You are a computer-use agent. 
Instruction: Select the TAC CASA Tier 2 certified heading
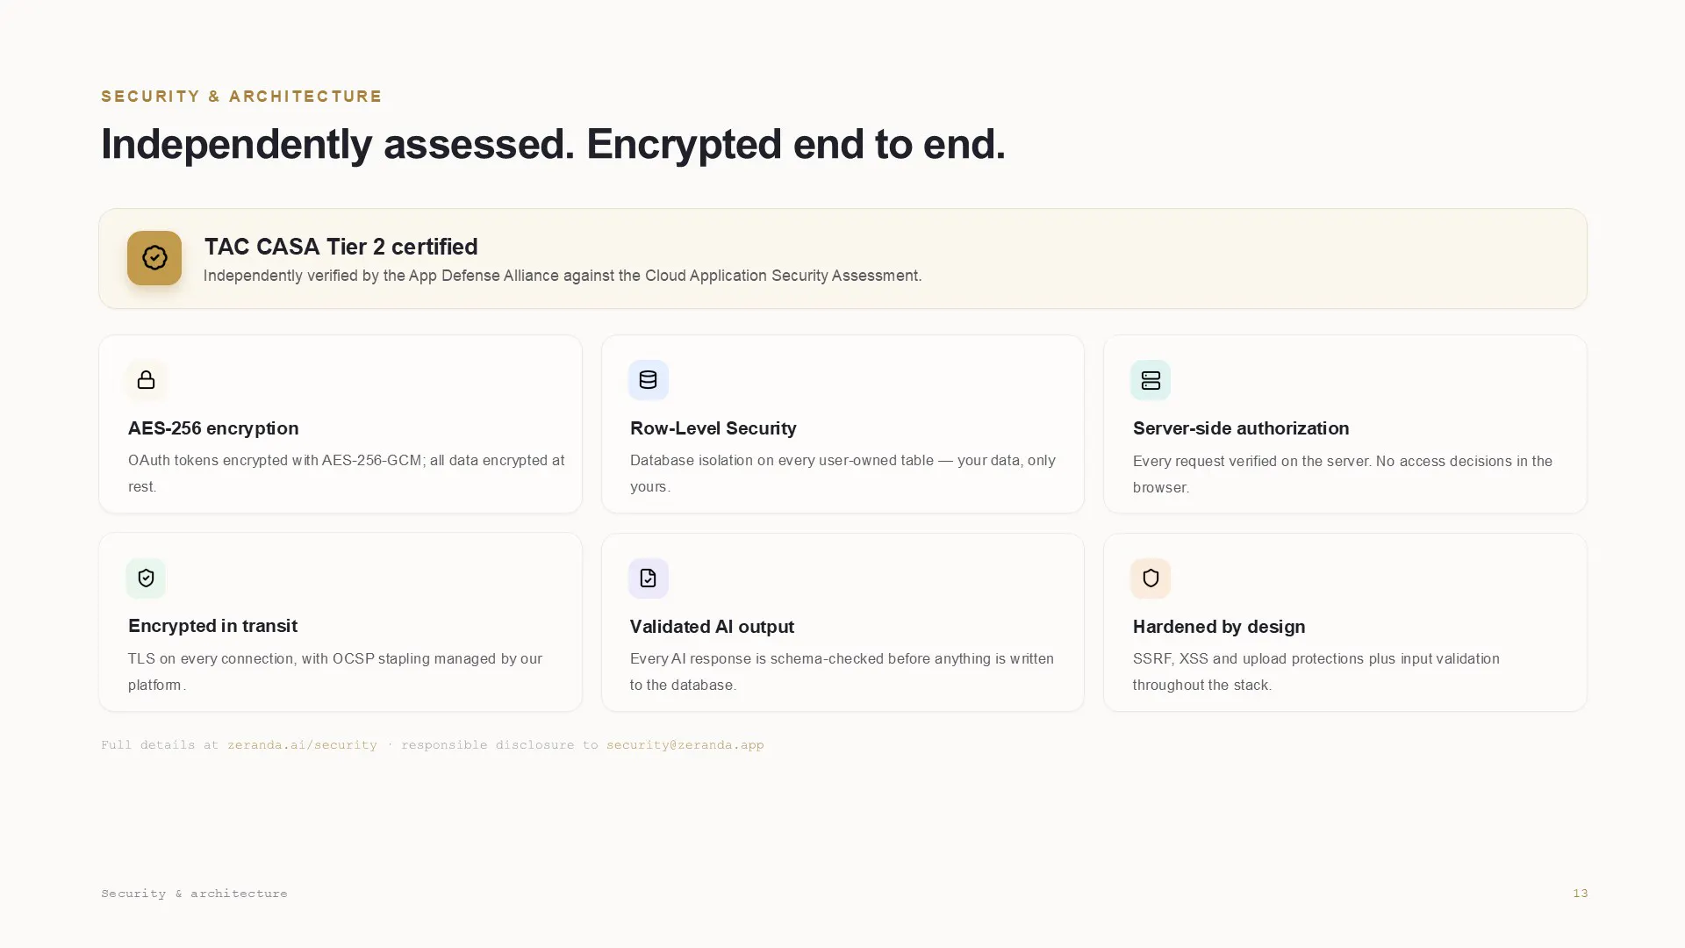point(341,247)
